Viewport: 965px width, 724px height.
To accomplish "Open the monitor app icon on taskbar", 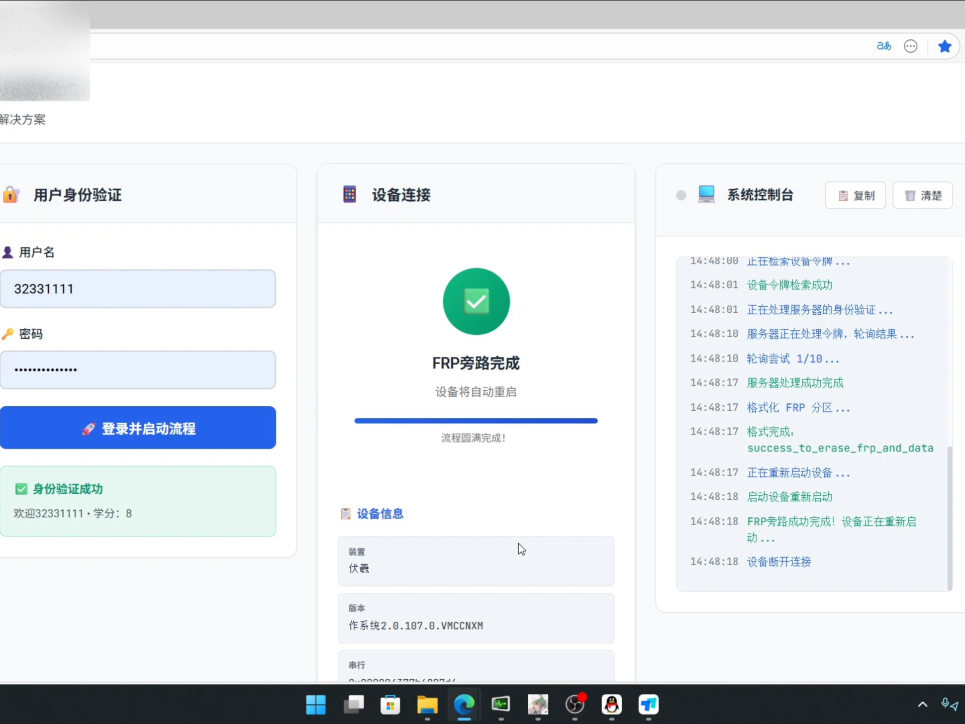I will point(501,704).
